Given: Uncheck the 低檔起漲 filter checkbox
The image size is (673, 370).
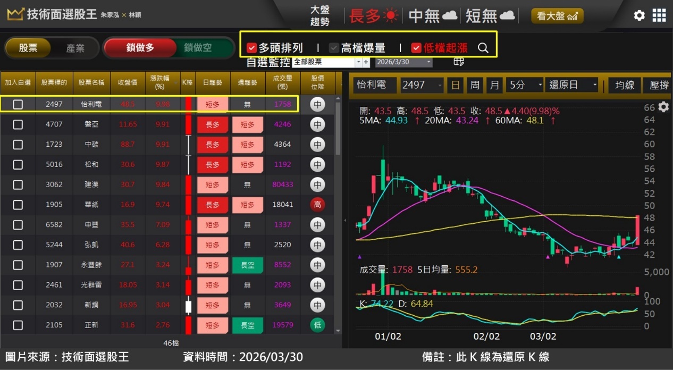Looking at the screenshot, I should (416, 48).
